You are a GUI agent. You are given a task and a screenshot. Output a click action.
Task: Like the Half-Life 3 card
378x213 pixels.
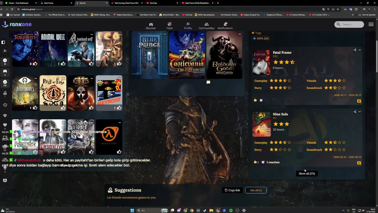click(119, 152)
